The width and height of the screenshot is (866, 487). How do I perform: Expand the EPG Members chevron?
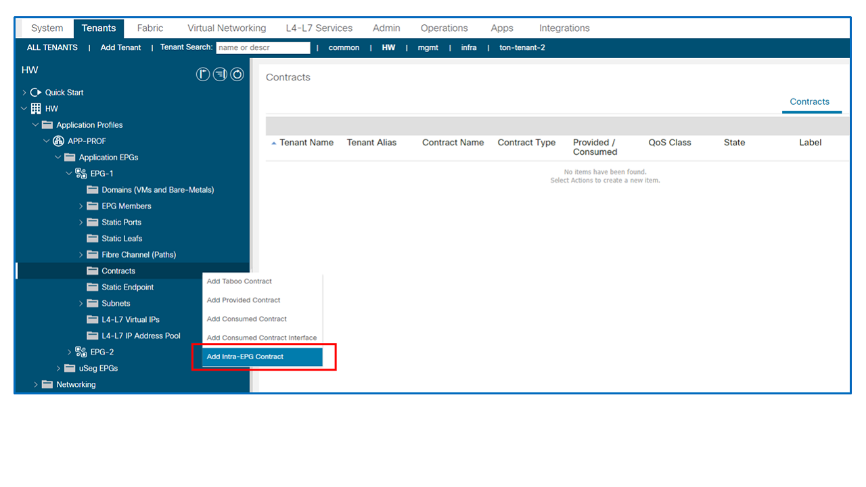pyautogui.click(x=81, y=206)
